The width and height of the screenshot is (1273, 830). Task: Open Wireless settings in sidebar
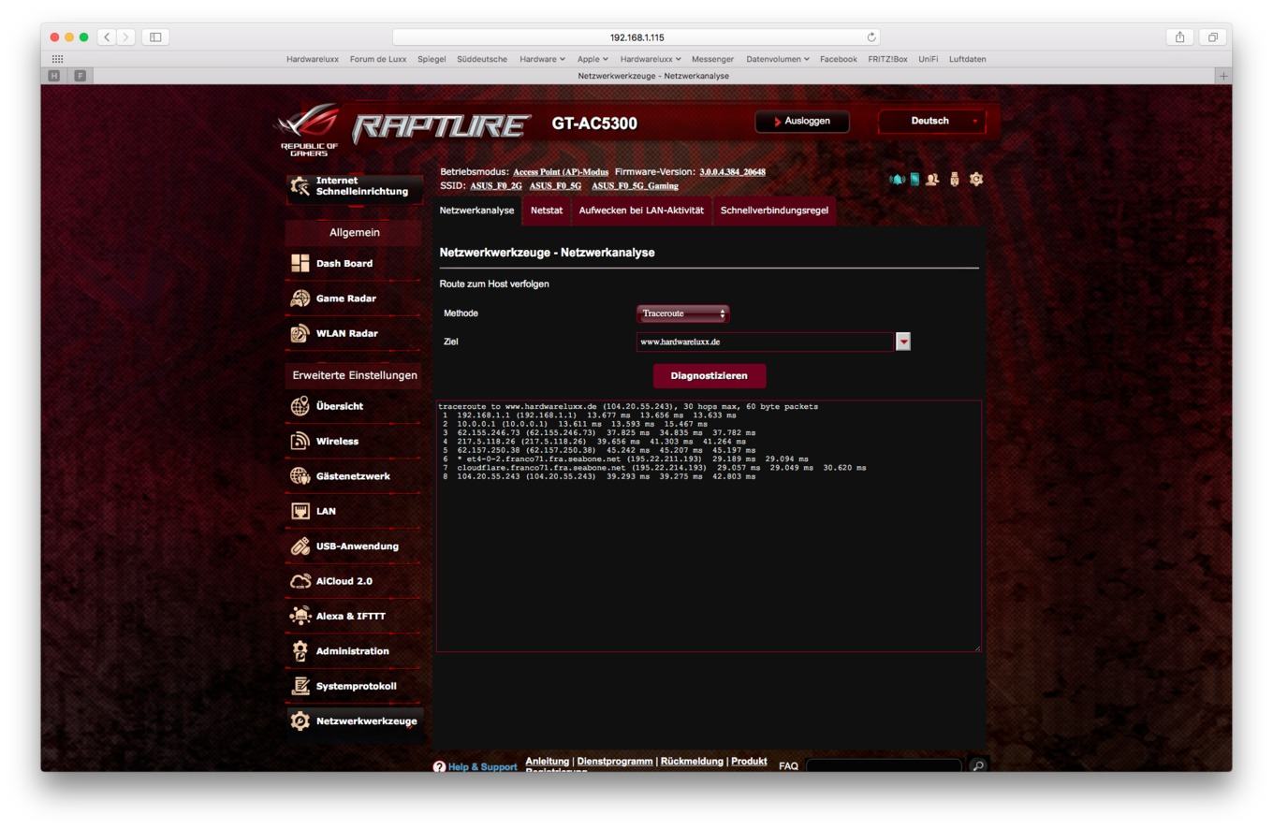(354, 442)
